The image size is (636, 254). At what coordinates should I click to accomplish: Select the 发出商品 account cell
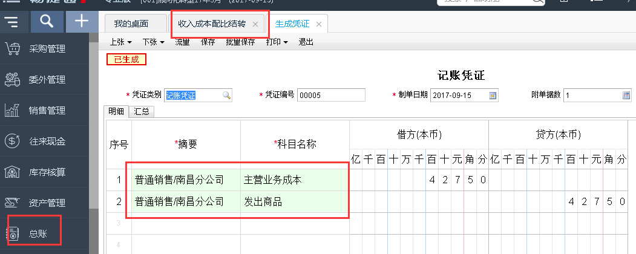click(295, 202)
